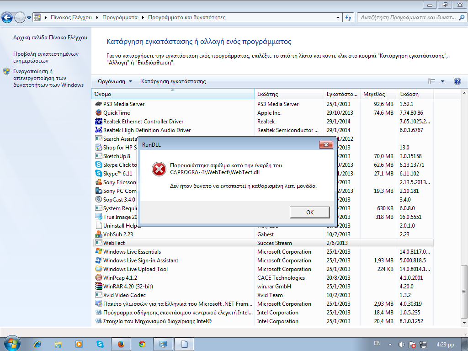Click the PS3 Media Server program icon
Screen dimensions: 468x351
(99, 104)
